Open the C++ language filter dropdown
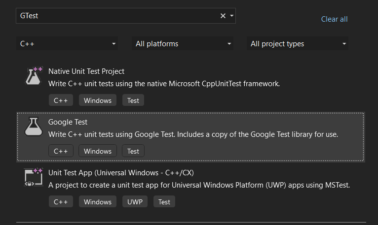Image resolution: width=378 pixels, height=225 pixels. [67, 43]
